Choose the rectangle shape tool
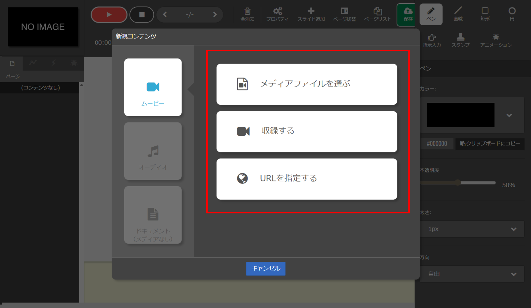 pyautogui.click(x=485, y=14)
